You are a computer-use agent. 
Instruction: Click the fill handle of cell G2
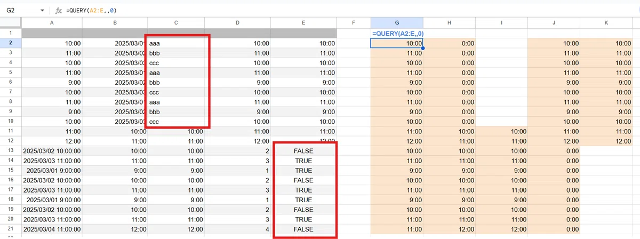[x=423, y=48]
